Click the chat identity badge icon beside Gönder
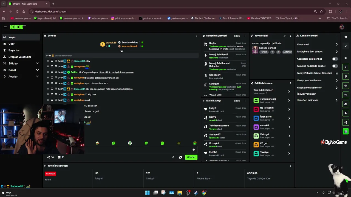 [180, 157]
